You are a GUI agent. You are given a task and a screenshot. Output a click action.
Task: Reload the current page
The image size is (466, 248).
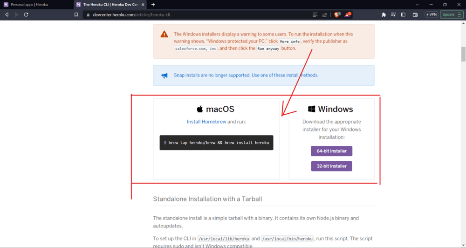click(x=26, y=14)
